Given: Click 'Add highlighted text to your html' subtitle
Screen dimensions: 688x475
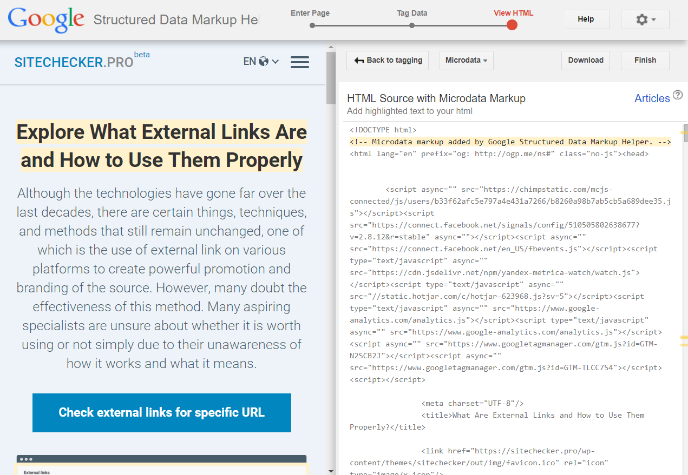Looking at the screenshot, I should [x=410, y=111].
